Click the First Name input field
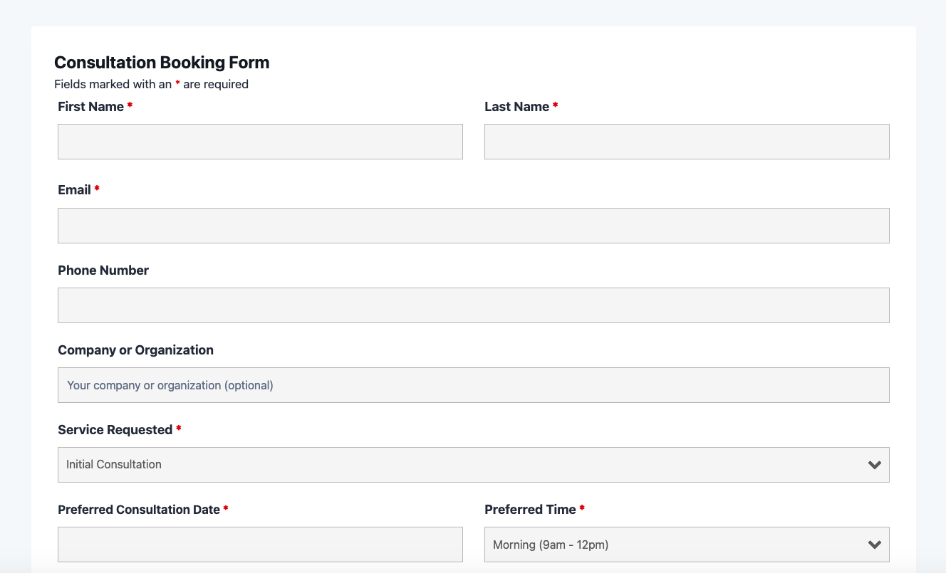Image resolution: width=946 pixels, height=573 pixels. coord(260,142)
